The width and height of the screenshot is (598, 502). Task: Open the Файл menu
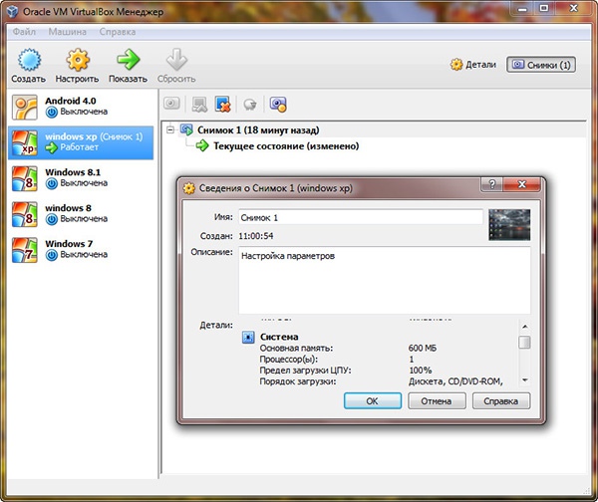[x=24, y=31]
